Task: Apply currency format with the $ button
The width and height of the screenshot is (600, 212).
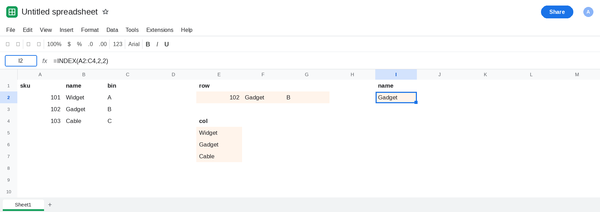Action: [x=69, y=44]
